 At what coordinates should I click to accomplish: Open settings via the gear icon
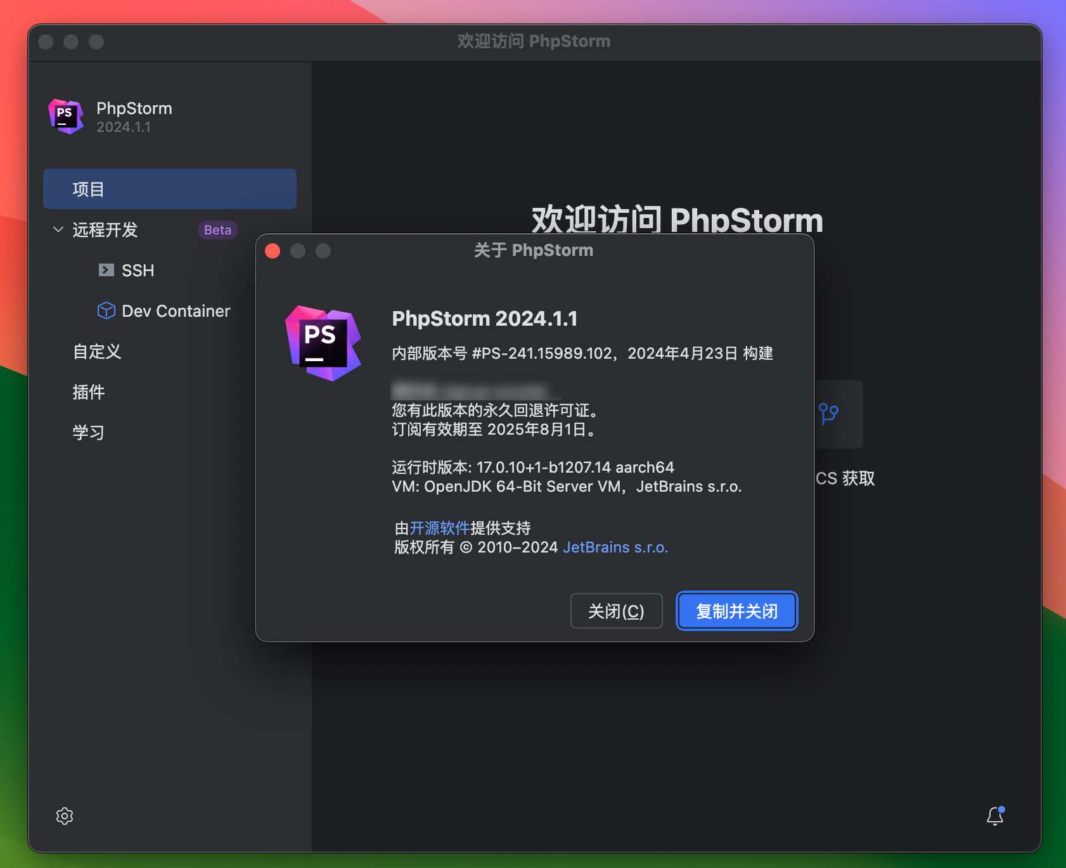(64, 816)
